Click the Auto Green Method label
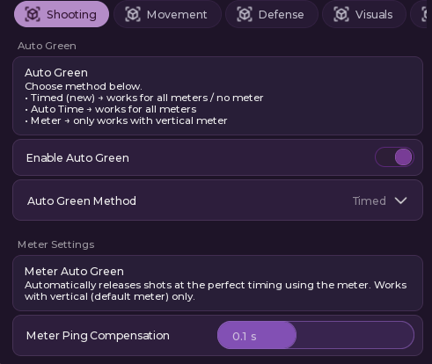Image resolution: width=432 pixels, height=364 pixels. [x=82, y=201]
